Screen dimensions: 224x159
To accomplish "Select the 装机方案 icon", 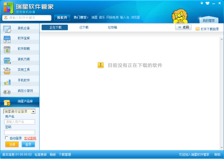I will 7,61.
